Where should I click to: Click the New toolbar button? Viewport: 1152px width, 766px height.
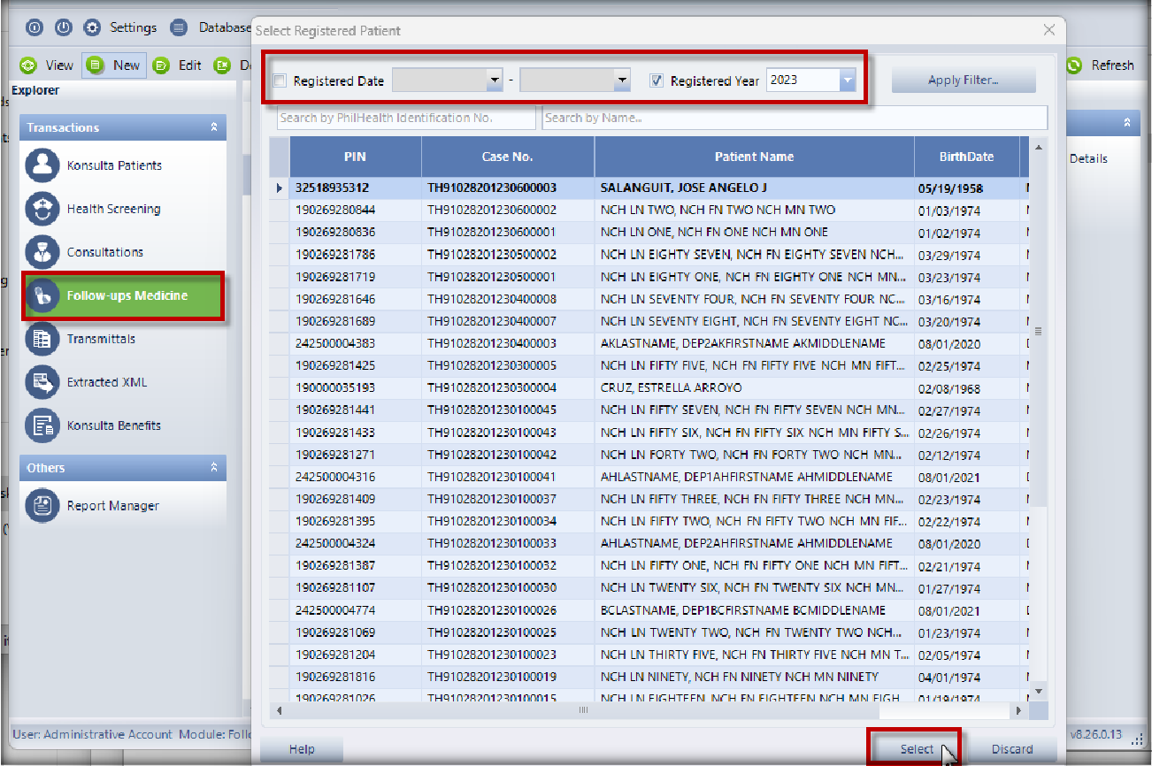click(115, 65)
